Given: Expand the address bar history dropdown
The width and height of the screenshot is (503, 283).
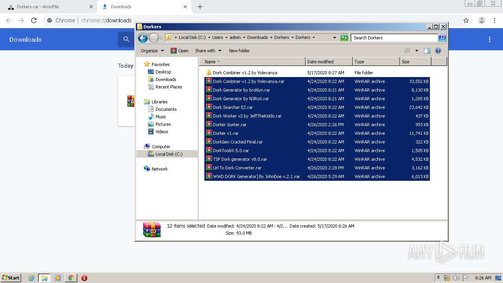Looking at the screenshot, I should point(334,38).
